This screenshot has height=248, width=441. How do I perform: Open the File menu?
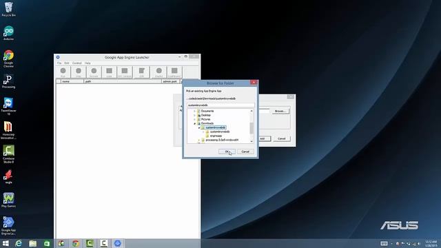pyautogui.click(x=59, y=63)
